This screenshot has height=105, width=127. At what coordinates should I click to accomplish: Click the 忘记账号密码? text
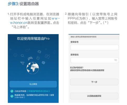point(77,68)
